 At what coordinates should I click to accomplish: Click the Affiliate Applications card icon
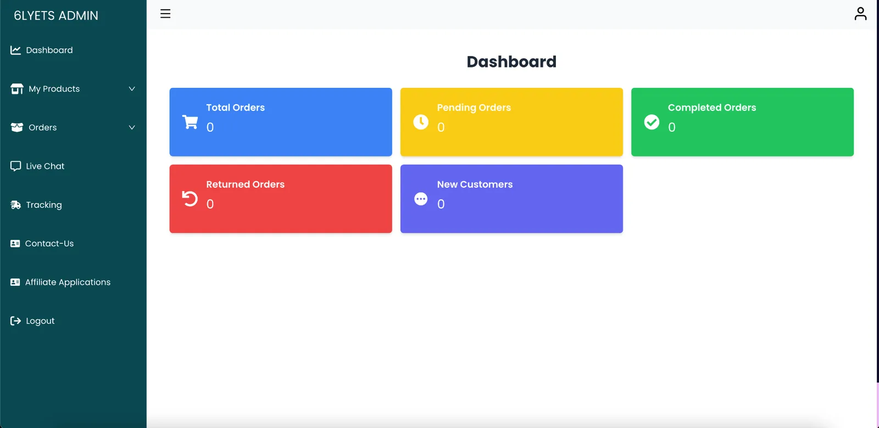[x=15, y=282]
